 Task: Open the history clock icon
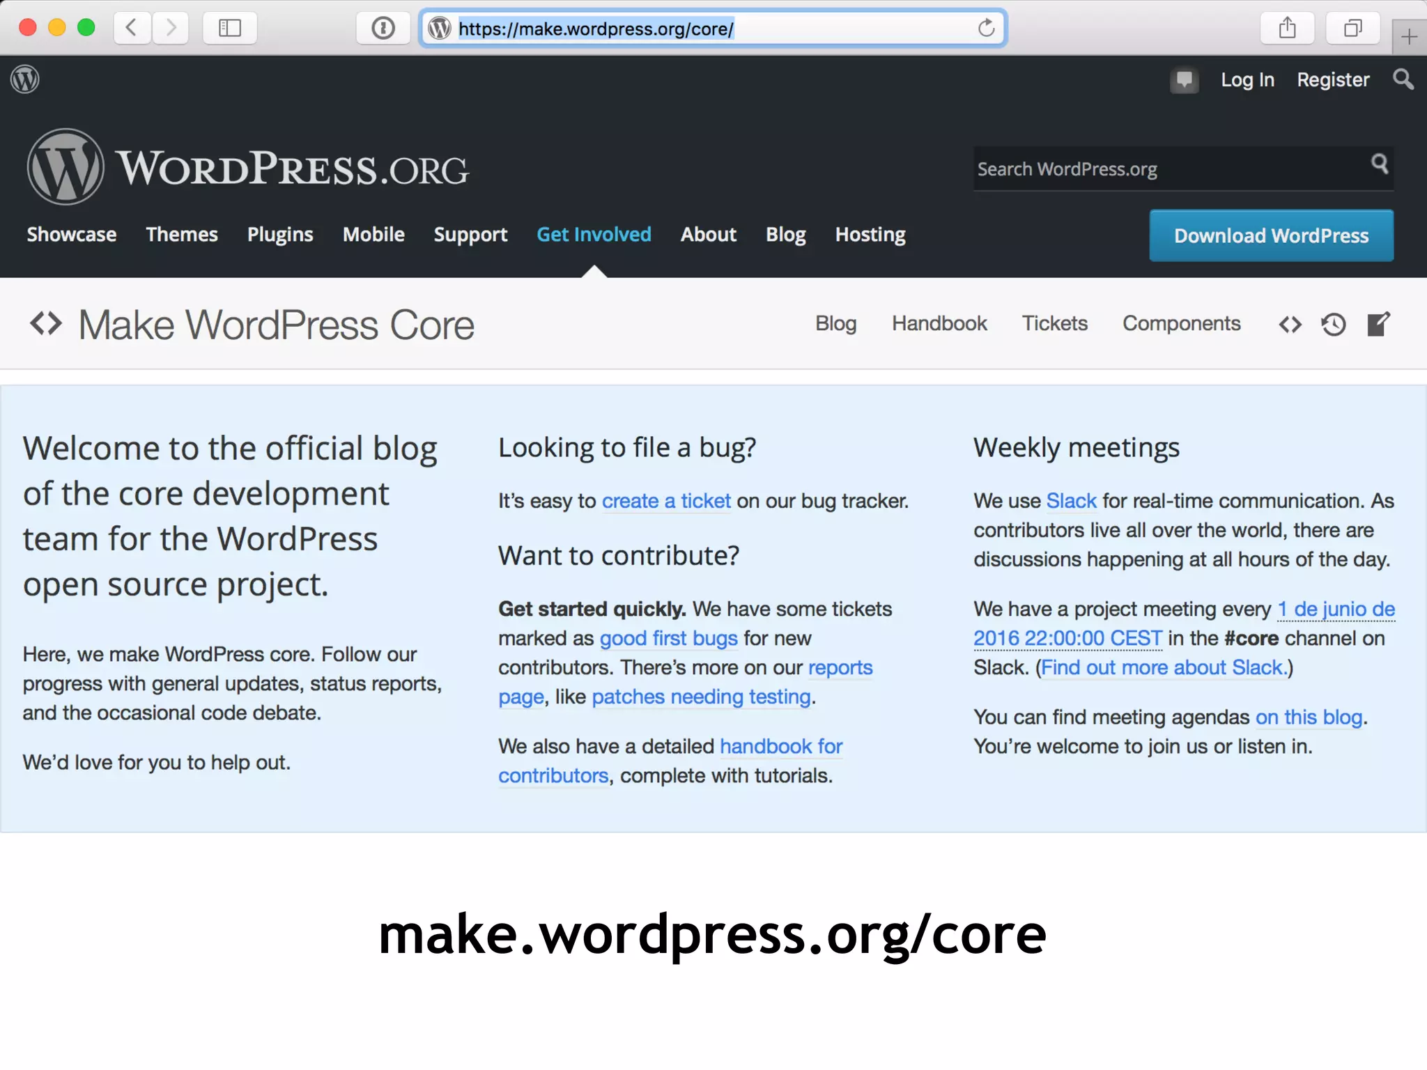[x=1334, y=325]
